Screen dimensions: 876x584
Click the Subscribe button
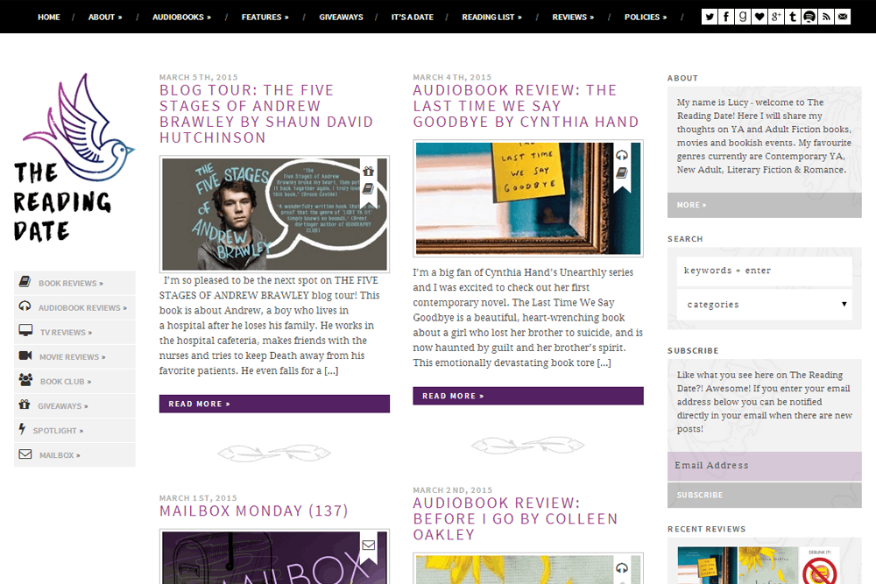(764, 495)
